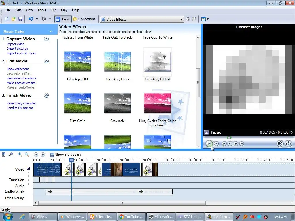Zoom in the timeline with the magnifier plus
This screenshot has width=295, height=221.
(20, 155)
